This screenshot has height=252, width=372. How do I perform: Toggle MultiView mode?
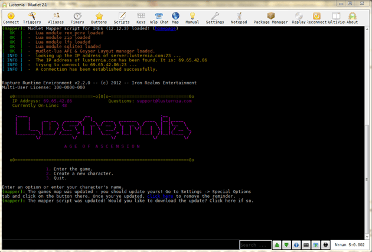tap(335, 18)
